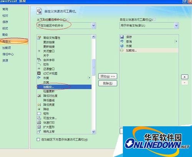Click the 可选文字... icon
Image resolution: width=192 pixels, height=157 pixels.
(39, 118)
